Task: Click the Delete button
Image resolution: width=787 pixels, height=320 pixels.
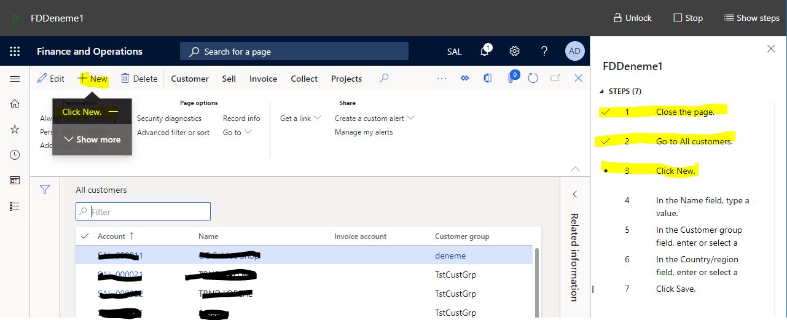Action: 139,79
